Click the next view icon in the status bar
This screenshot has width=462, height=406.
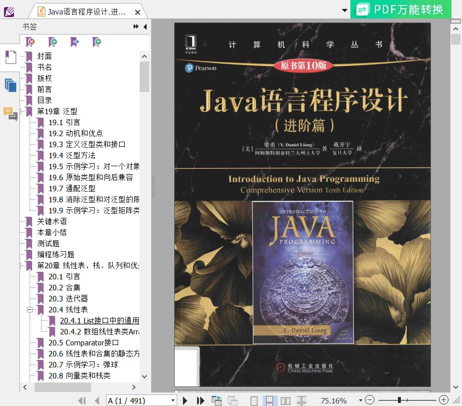tap(232, 400)
